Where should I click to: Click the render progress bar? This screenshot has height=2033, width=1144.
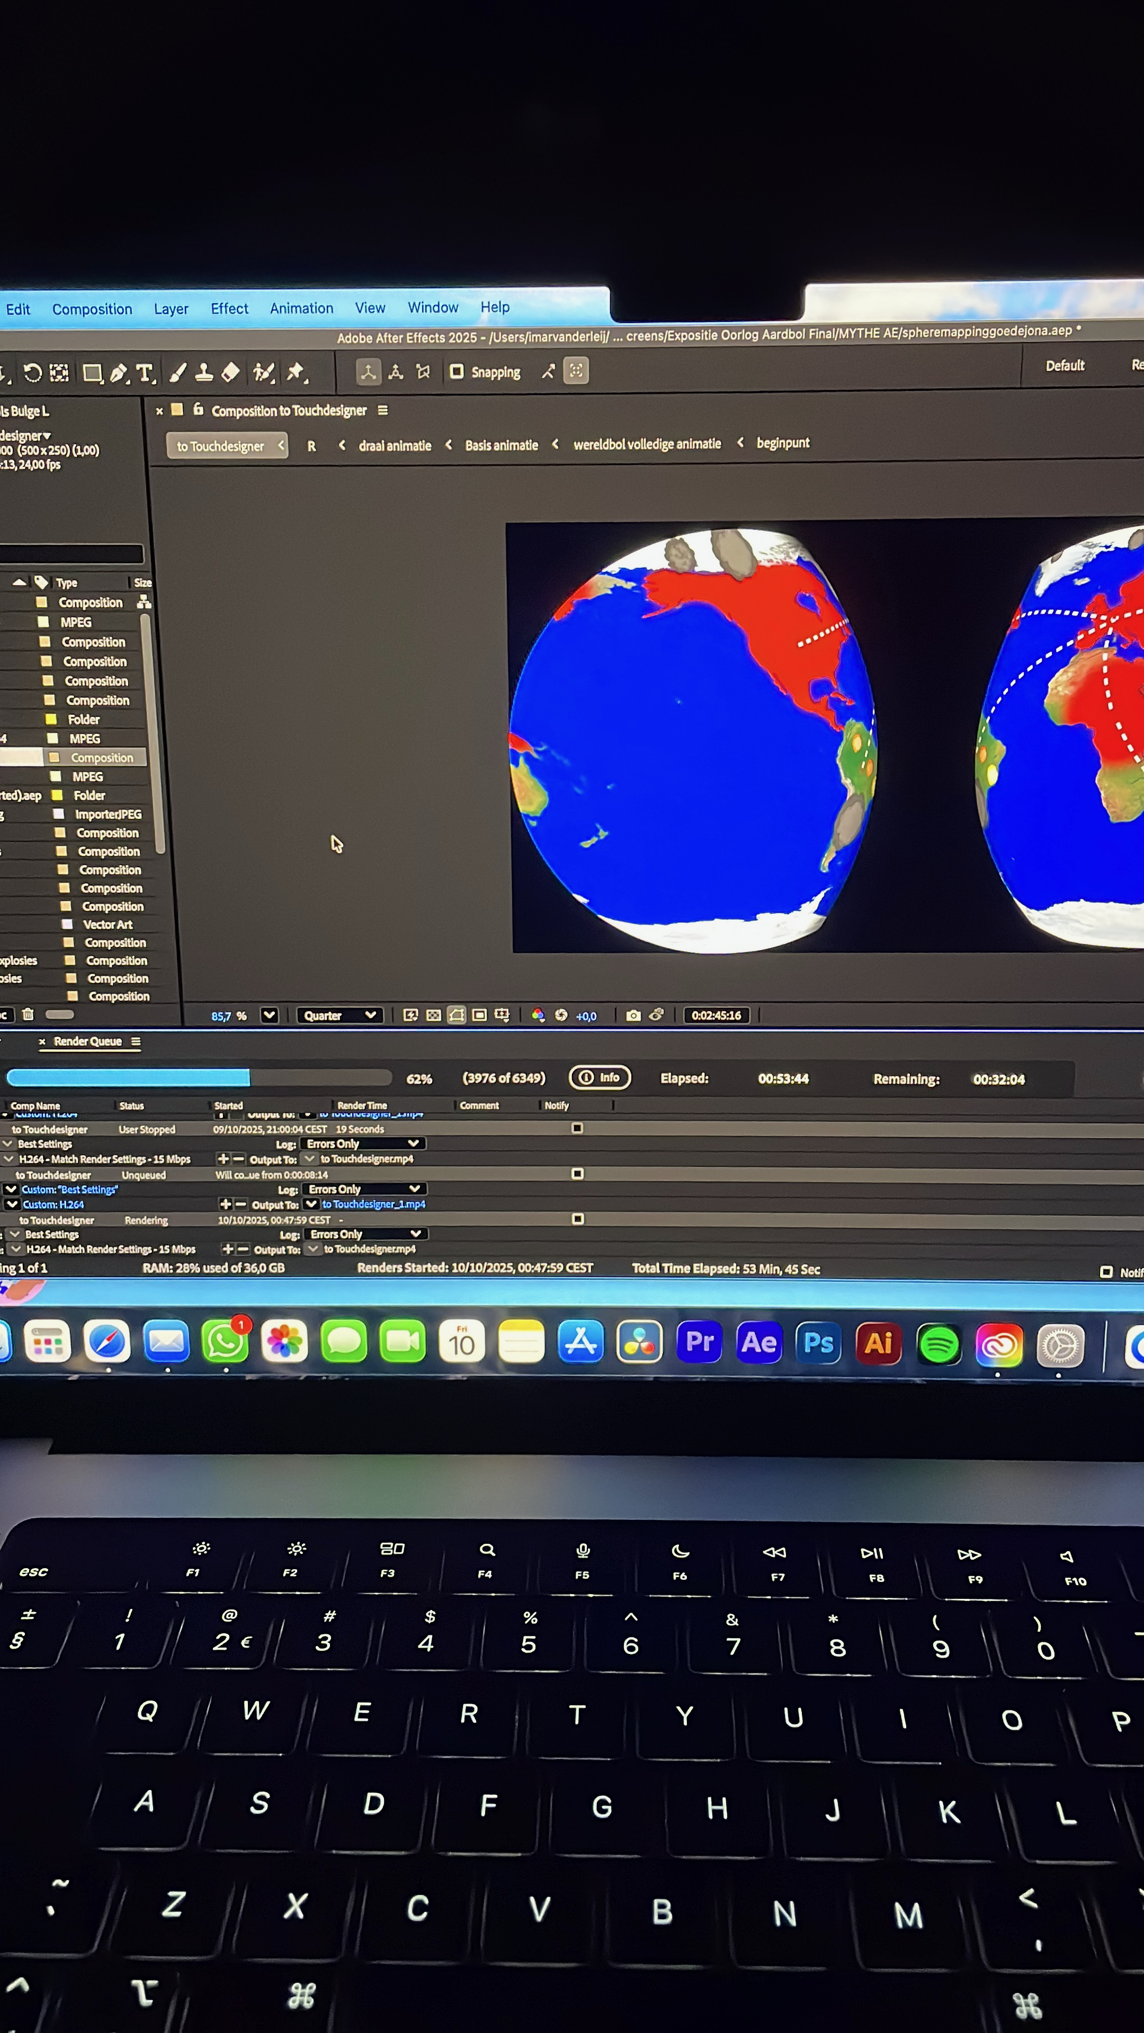[x=199, y=1078]
